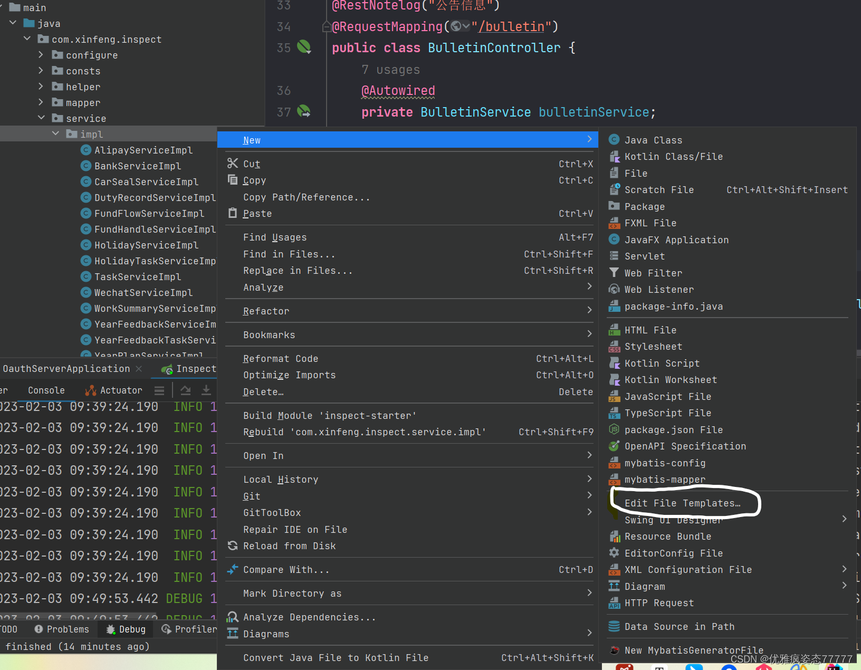Expand the consts package
861x670 pixels.
[x=41, y=71]
